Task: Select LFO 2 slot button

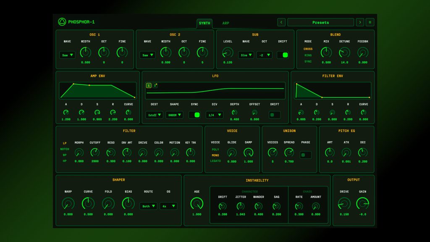Action: (155, 86)
